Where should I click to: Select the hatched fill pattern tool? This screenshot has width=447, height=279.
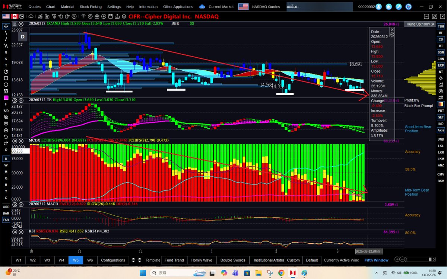click(x=6, y=91)
